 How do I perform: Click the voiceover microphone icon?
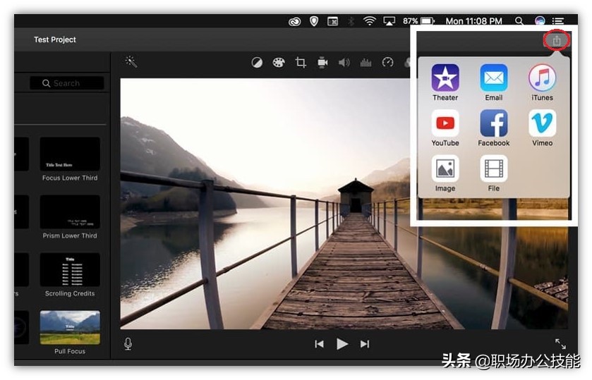point(128,344)
